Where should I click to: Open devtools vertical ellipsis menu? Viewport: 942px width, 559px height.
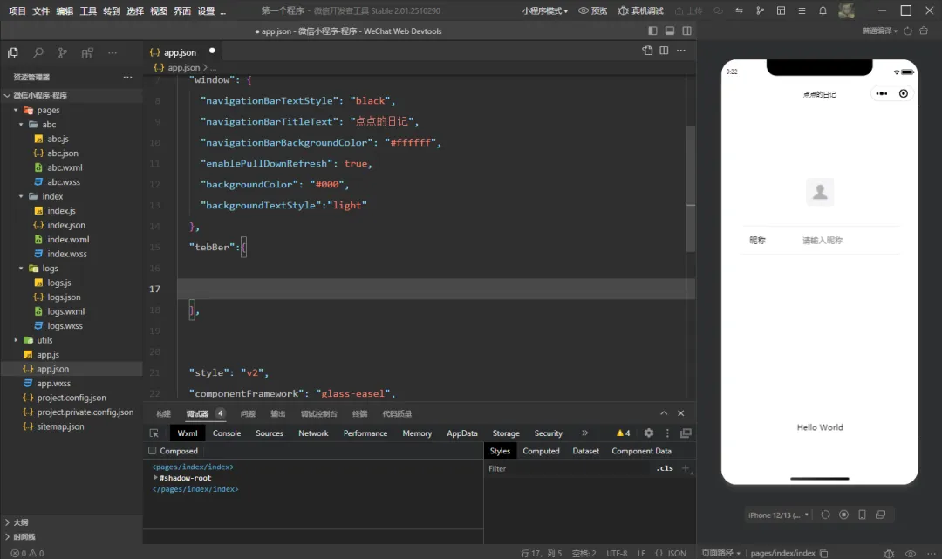coord(667,433)
